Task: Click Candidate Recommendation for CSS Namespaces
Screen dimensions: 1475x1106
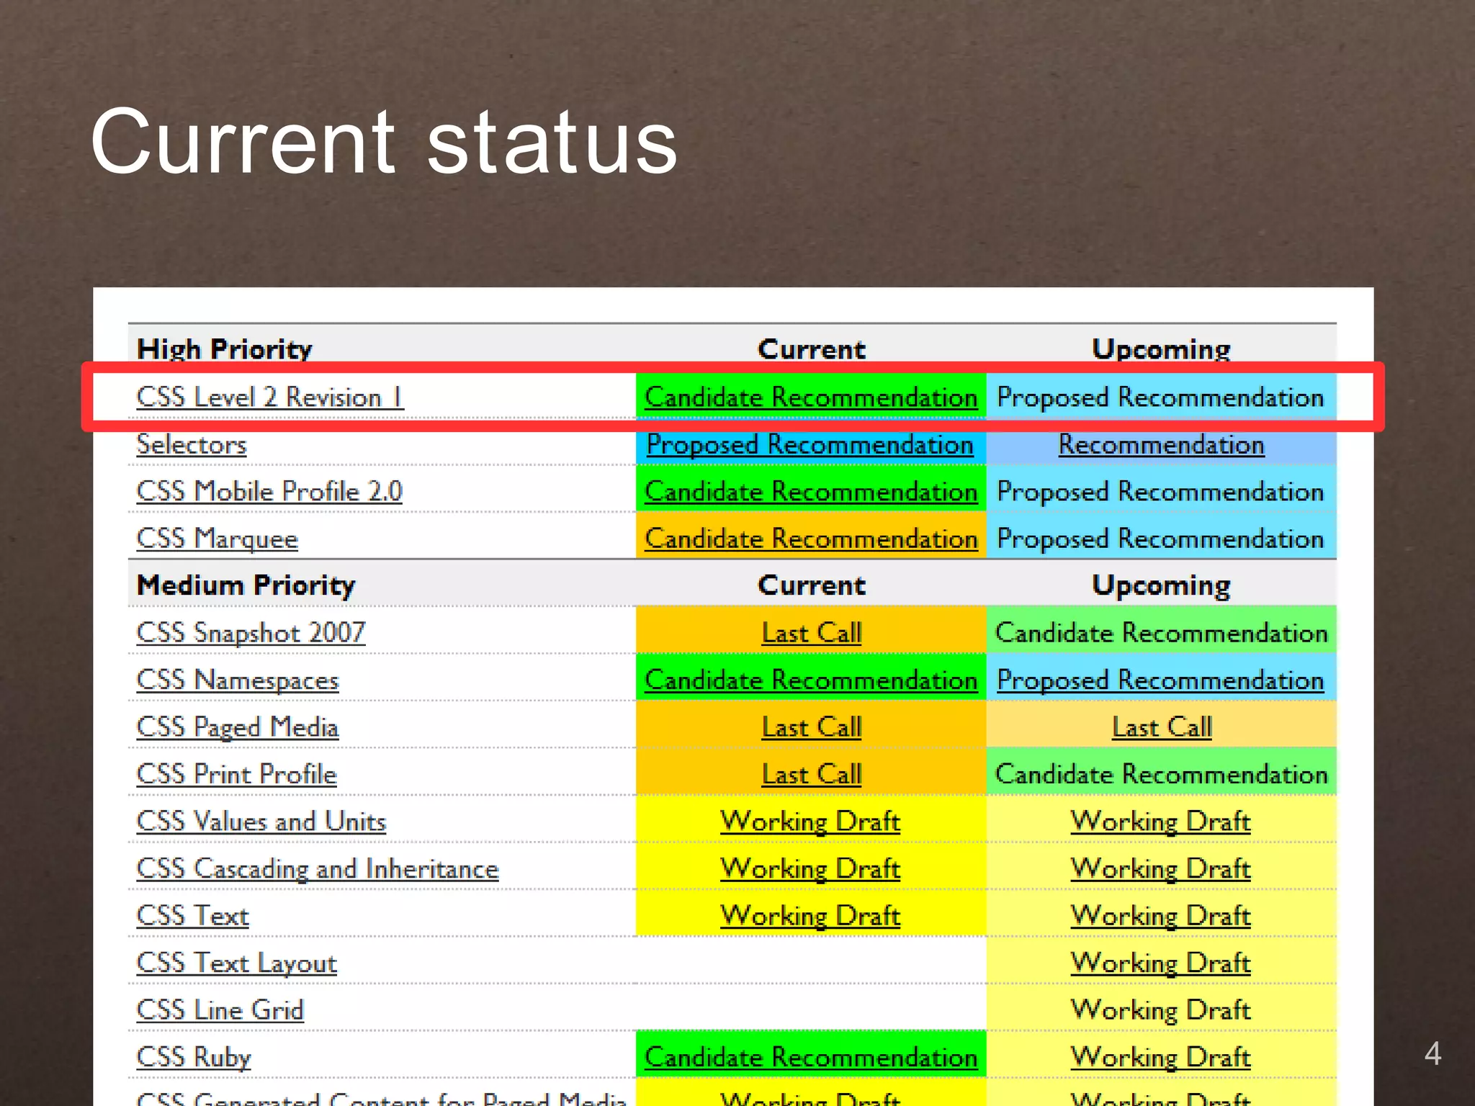Action: pyautogui.click(x=811, y=680)
